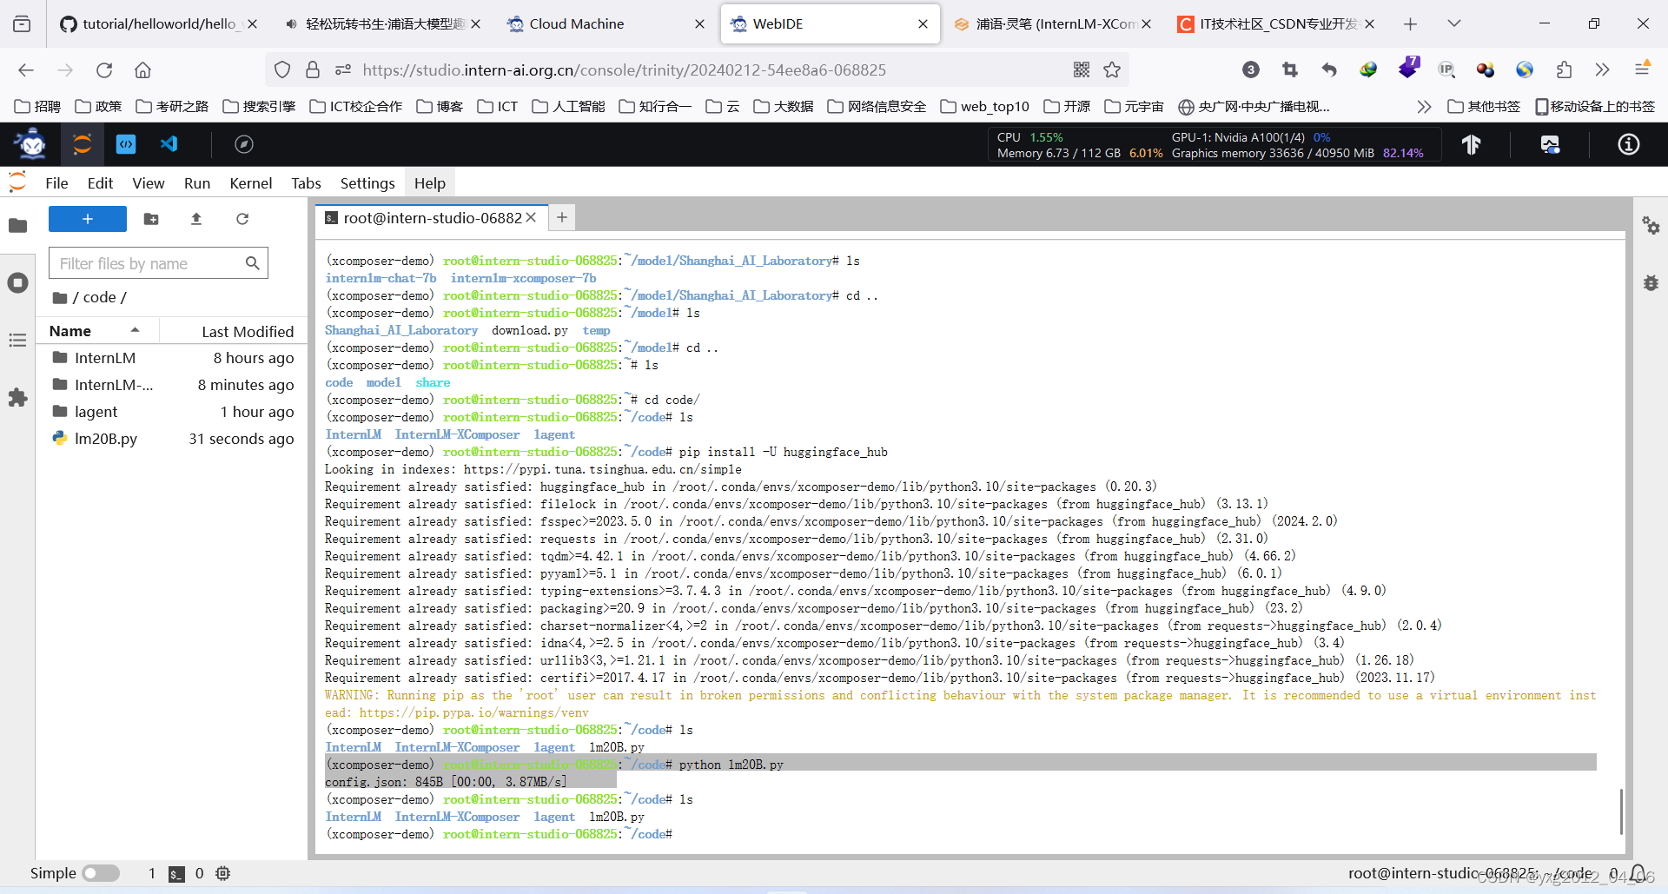Focus the Filter files by name field

tap(158, 263)
